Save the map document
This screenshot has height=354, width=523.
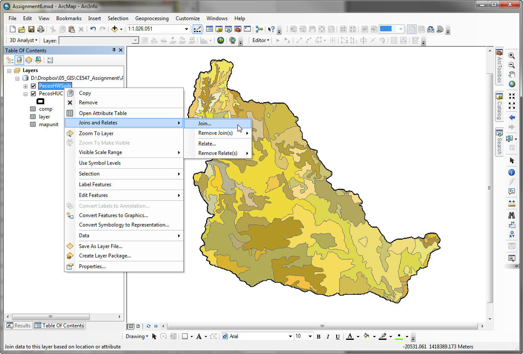(31, 29)
